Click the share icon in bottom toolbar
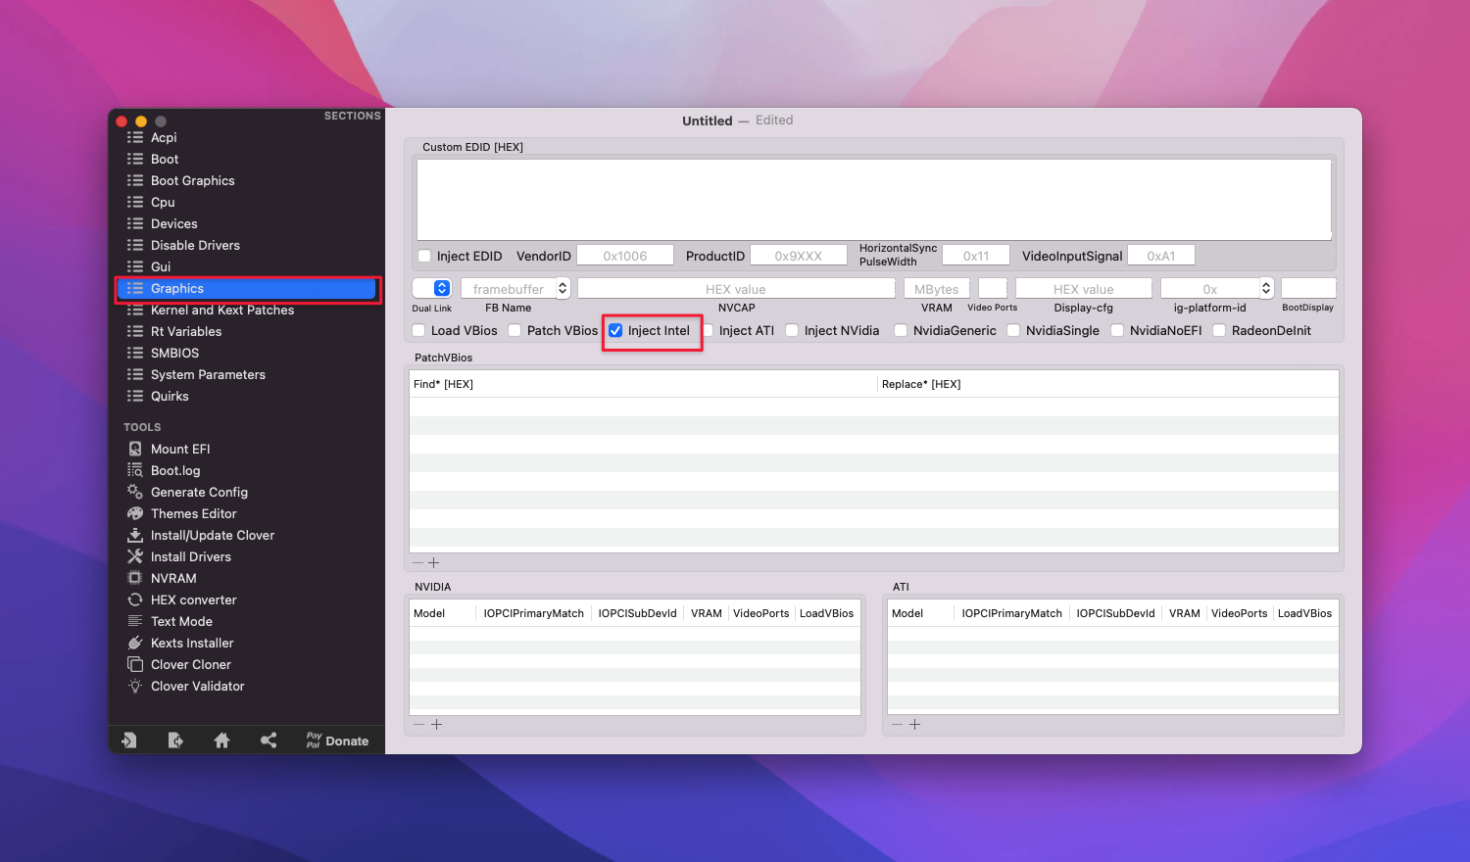 pos(269,741)
